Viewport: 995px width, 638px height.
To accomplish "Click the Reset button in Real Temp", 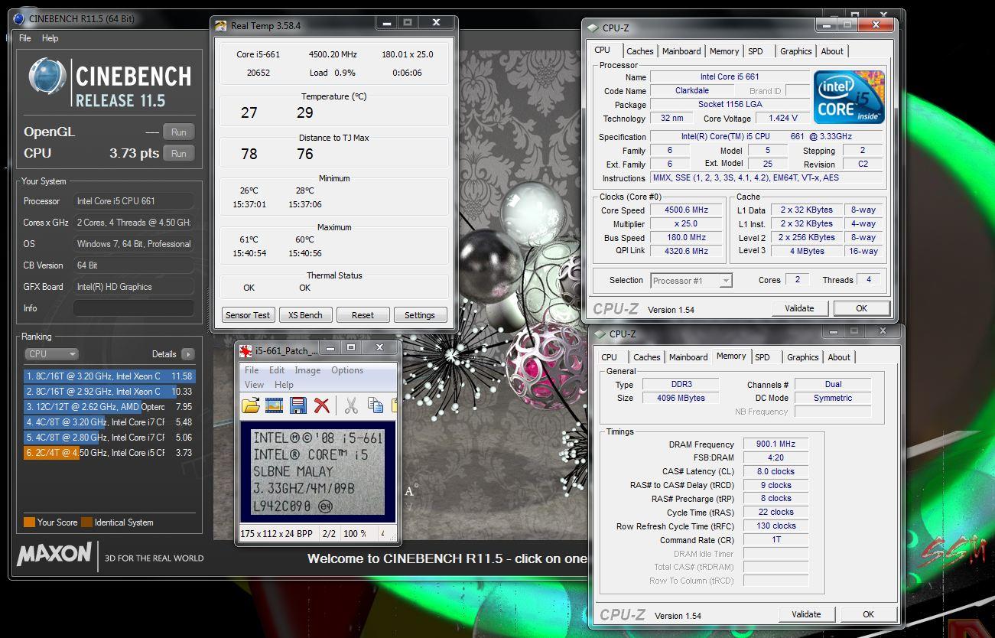I will (x=363, y=315).
